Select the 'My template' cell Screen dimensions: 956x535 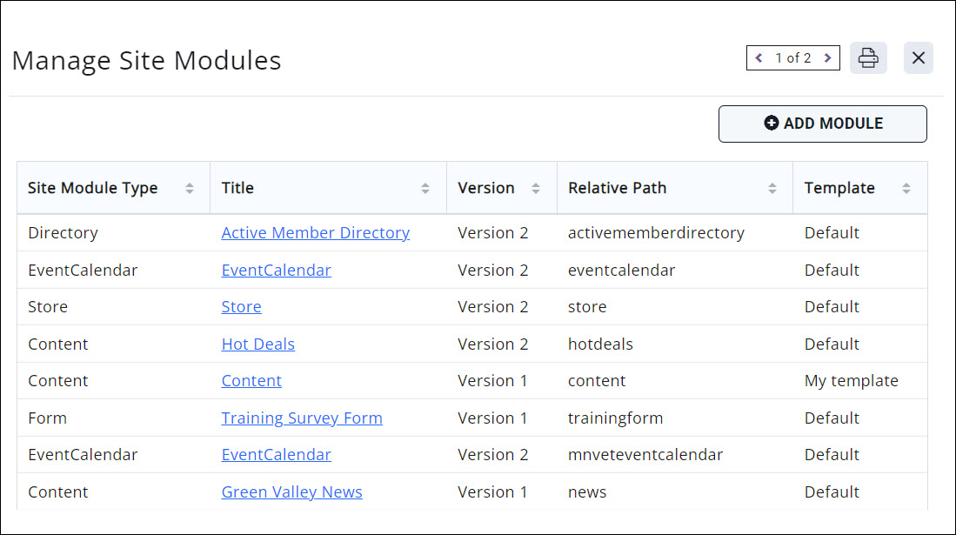click(851, 381)
